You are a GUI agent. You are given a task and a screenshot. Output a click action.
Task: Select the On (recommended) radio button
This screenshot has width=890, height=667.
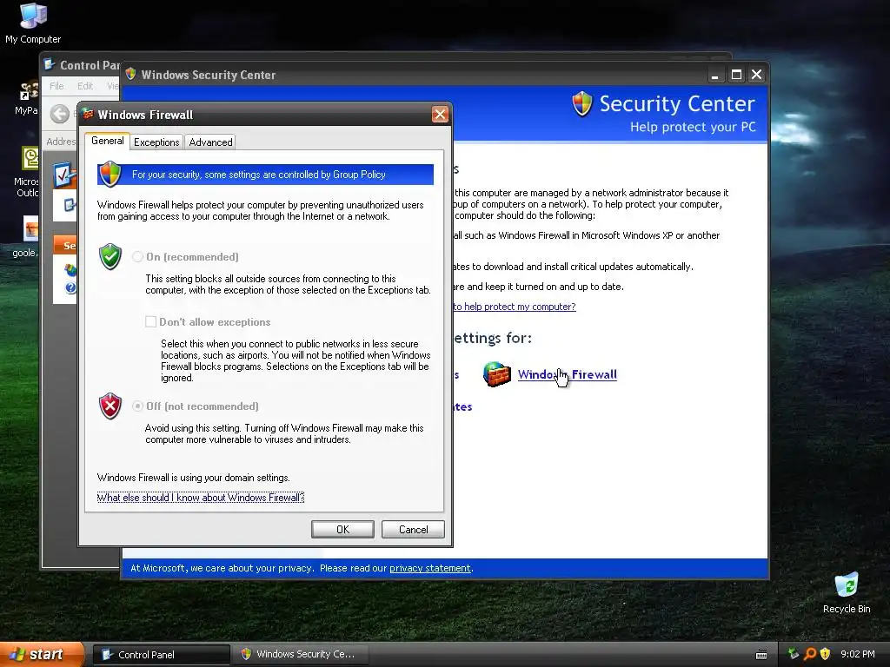point(137,257)
